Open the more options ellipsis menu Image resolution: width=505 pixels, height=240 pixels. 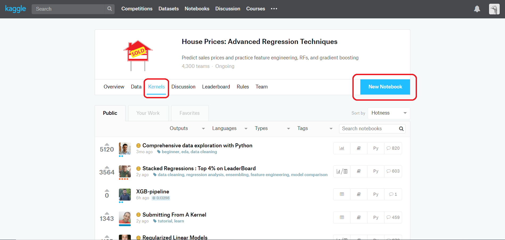click(x=274, y=9)
